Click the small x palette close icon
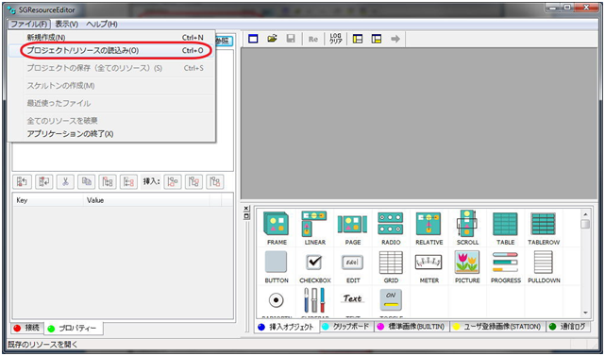The height and width of the screenshot is (356, 605). tap(246, 209)
